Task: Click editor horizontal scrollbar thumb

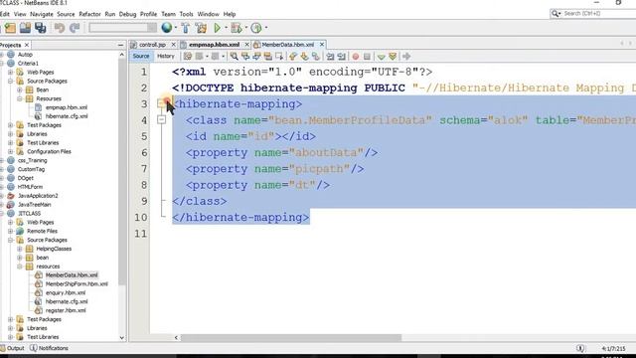Action: click(x=291, y=338)
